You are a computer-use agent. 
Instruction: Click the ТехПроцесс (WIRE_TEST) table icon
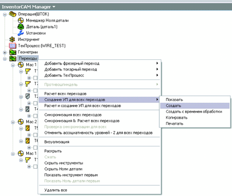12,46
